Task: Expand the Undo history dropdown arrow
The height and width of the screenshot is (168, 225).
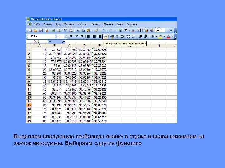Action: tap(107, 30)
